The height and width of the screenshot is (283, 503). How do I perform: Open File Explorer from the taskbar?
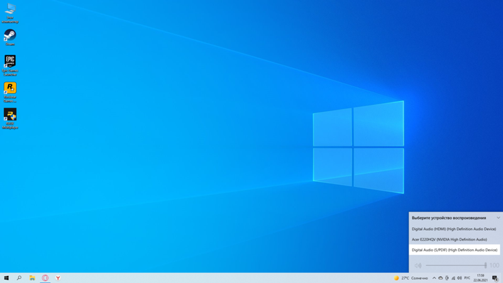pos(32,277)
